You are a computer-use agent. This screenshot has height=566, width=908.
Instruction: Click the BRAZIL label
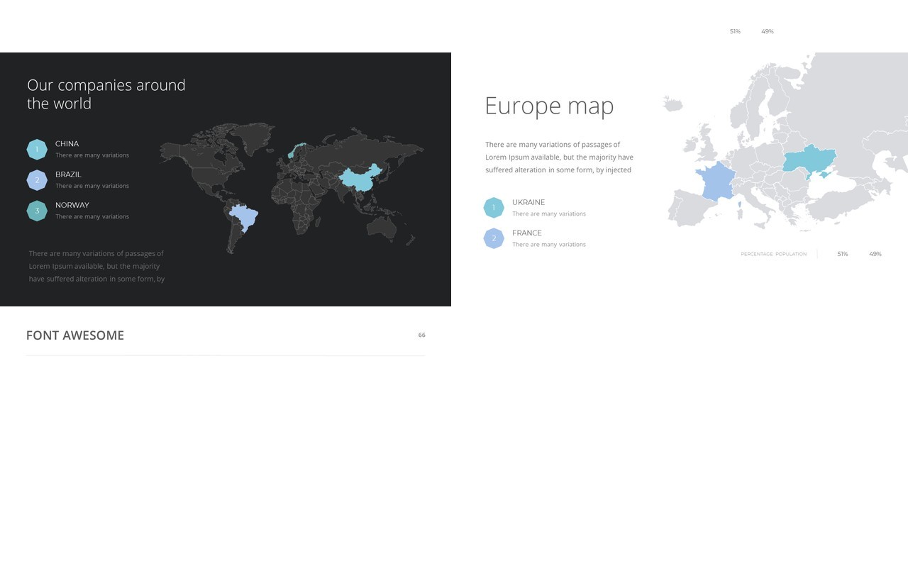pyautogui.click(x=68, y=174)
